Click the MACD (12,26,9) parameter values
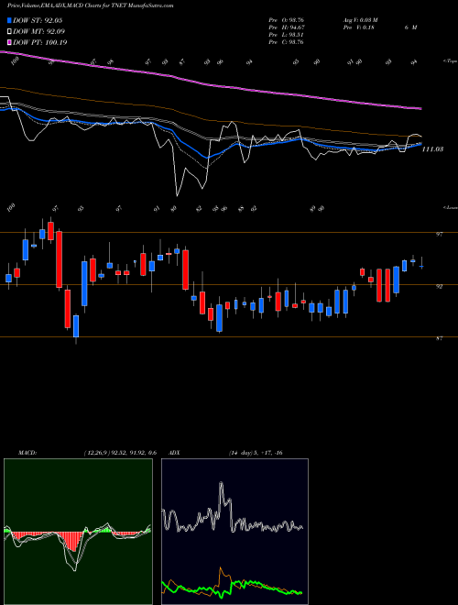 click(x=120, y=453)
